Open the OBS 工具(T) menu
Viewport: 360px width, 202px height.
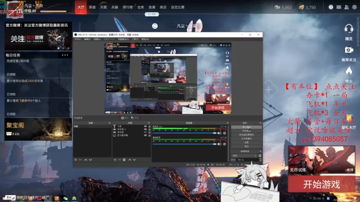click(x=135, y=40)
